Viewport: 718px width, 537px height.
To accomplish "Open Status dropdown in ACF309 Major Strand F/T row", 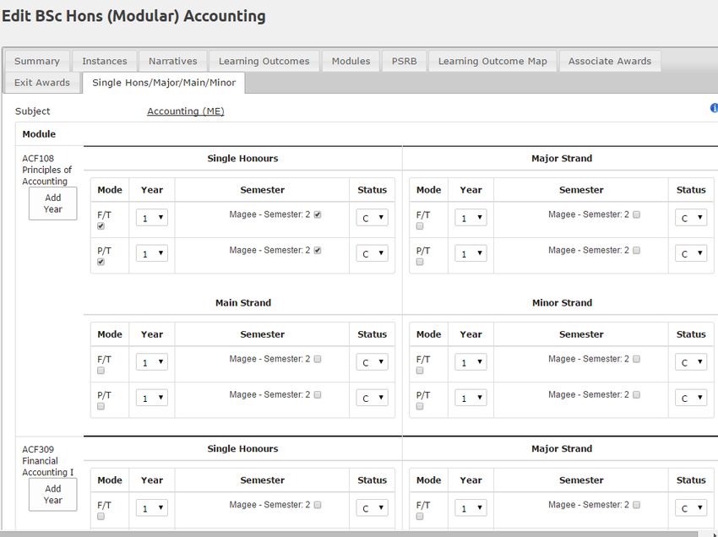I will tap(691, 507).
